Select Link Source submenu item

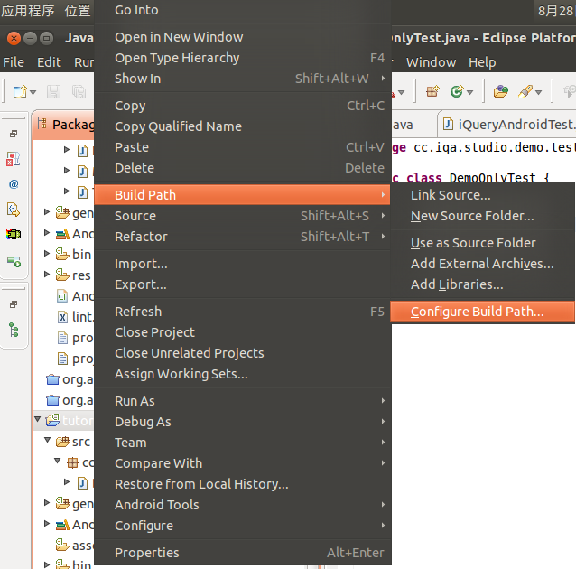coord(482,195)
